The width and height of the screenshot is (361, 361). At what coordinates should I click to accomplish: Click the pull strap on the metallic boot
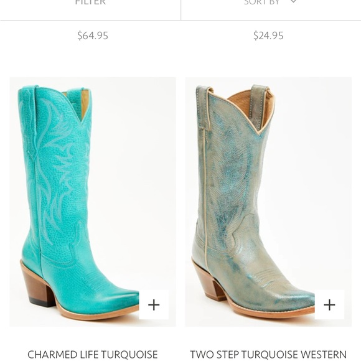tap(259, 107)
